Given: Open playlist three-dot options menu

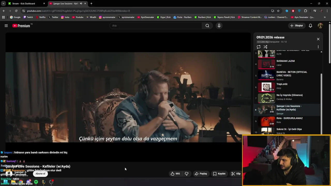Looking at the screenshot, I should click(x=318, y=47).
